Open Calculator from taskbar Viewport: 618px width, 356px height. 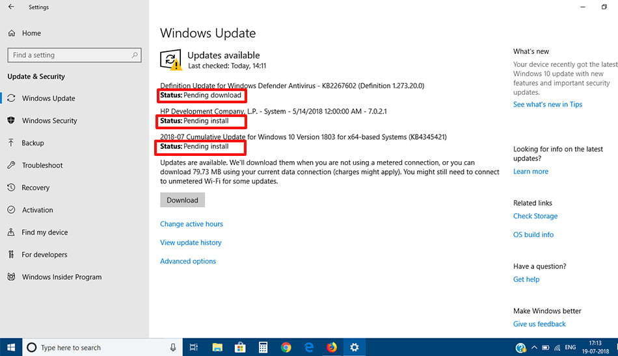(x=263, y=348)
